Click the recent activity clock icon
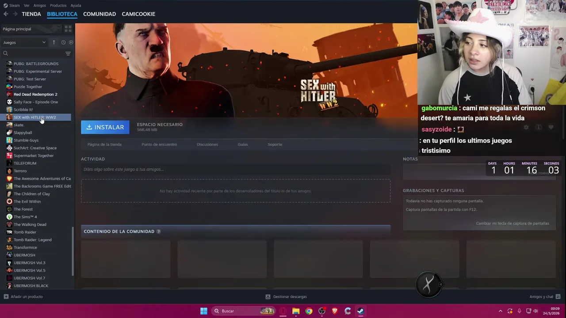Screen dimensions: 566x318 coord(63,42)
